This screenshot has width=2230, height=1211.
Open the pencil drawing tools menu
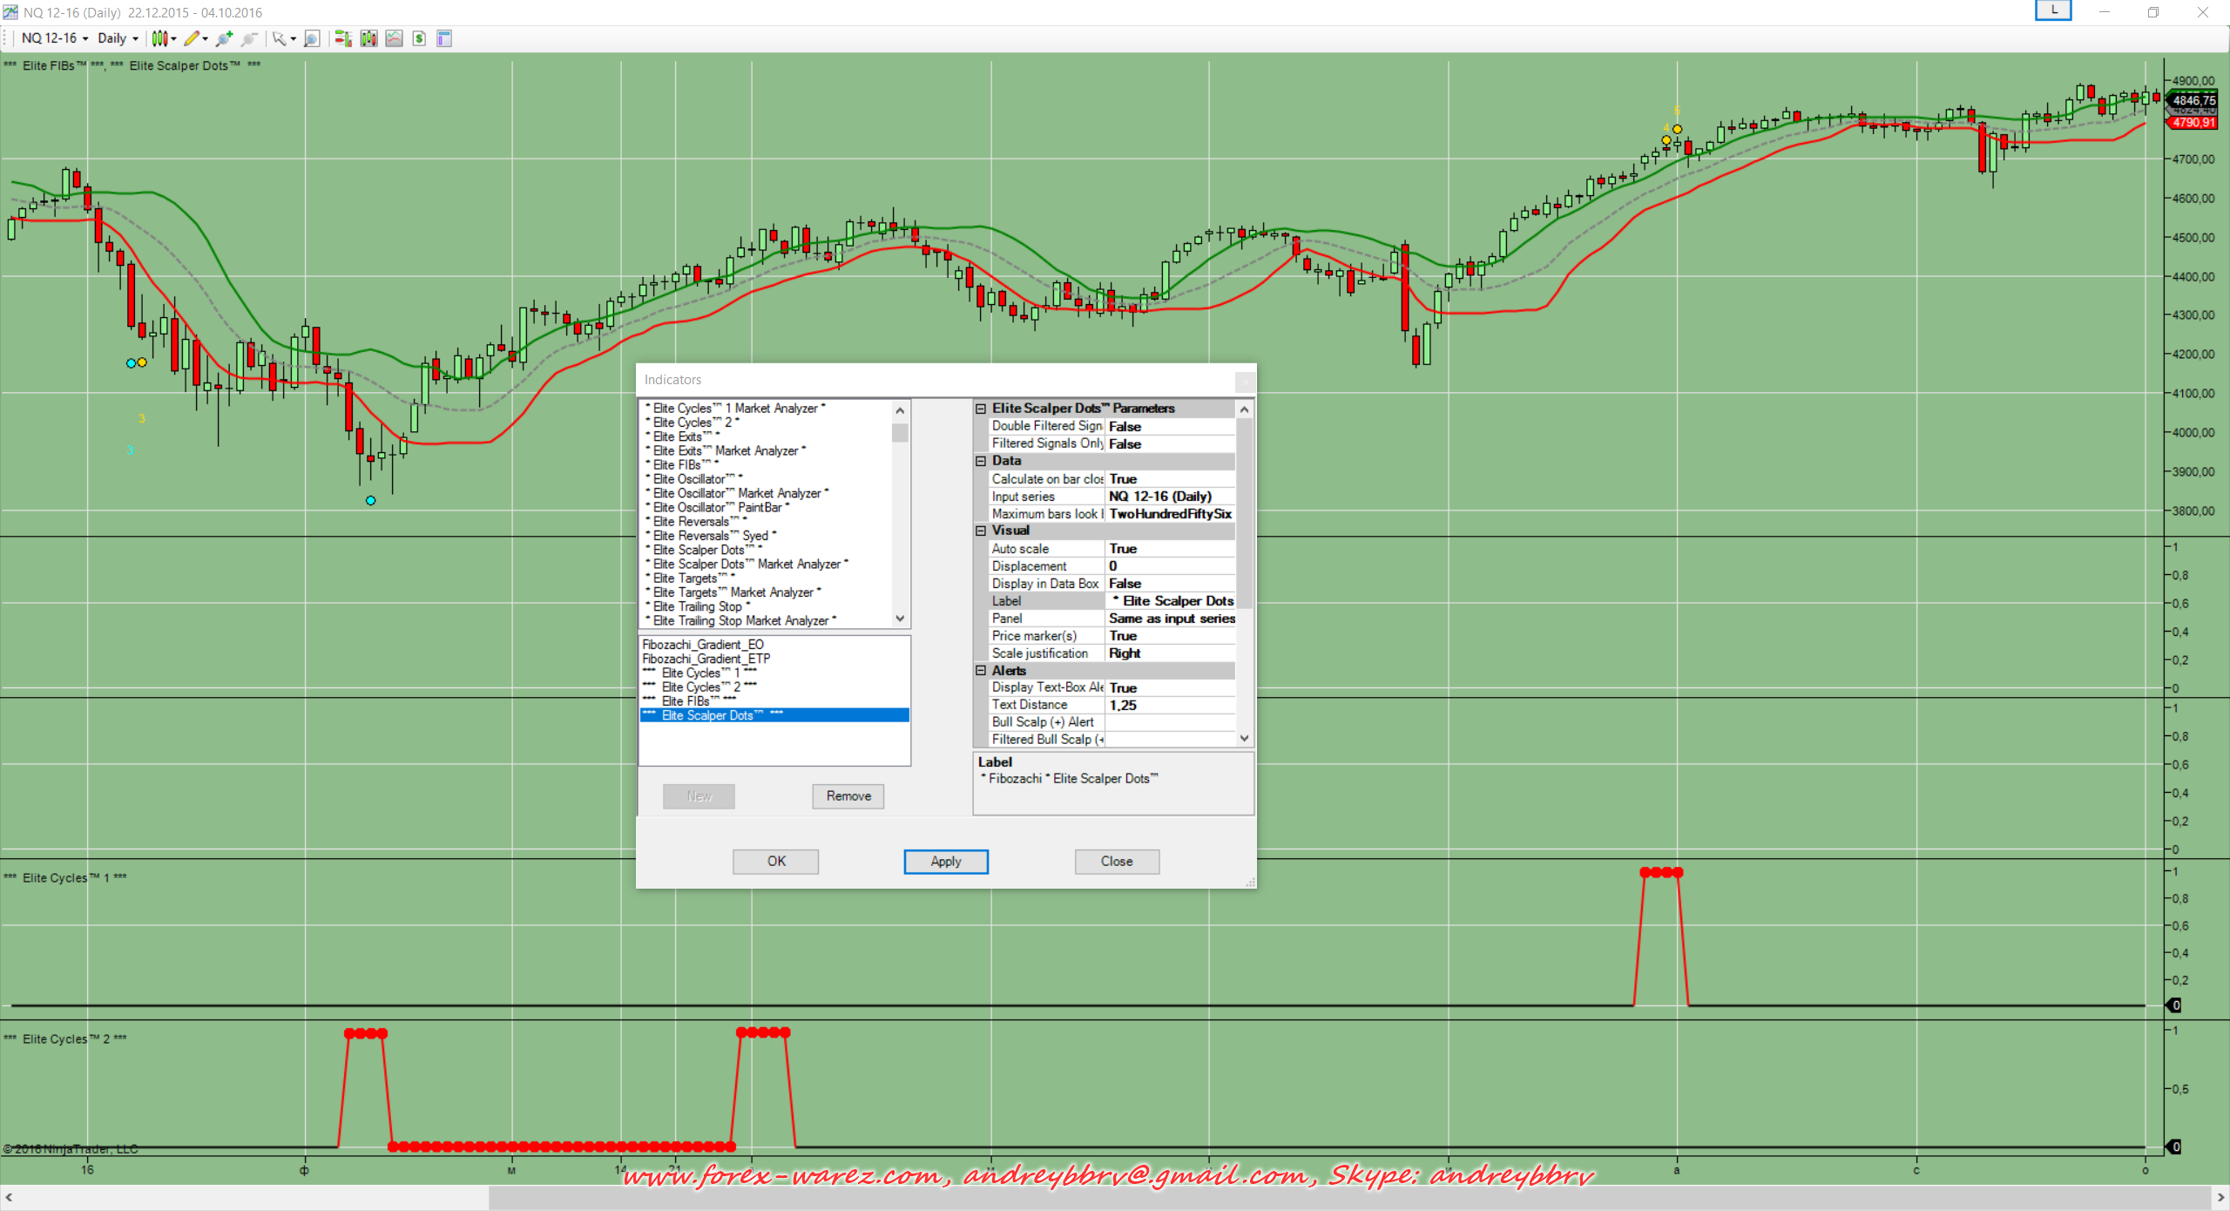pos(195,38)
